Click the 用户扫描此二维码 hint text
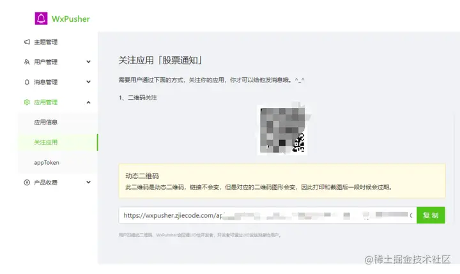 200,235
